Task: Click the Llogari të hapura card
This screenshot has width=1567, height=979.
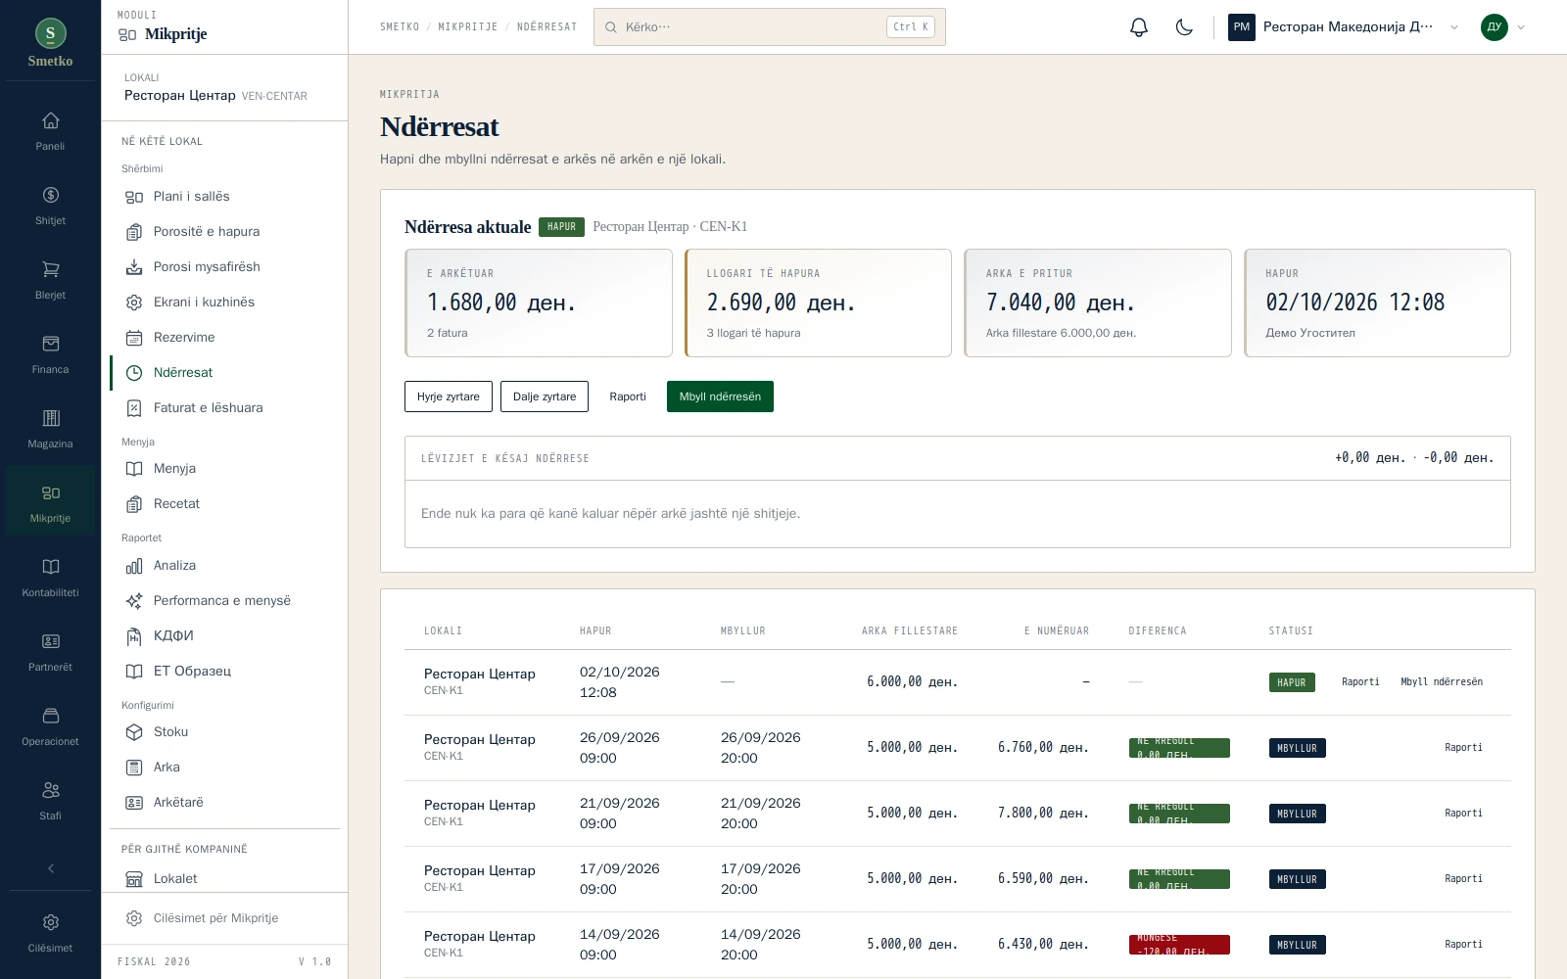Action: tap(818, 303)
